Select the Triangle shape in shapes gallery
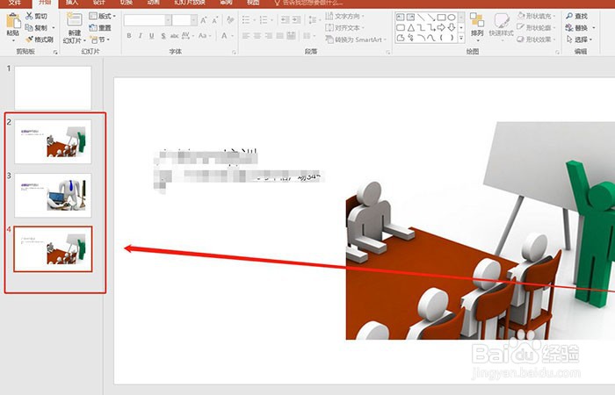 pos(410,28)
